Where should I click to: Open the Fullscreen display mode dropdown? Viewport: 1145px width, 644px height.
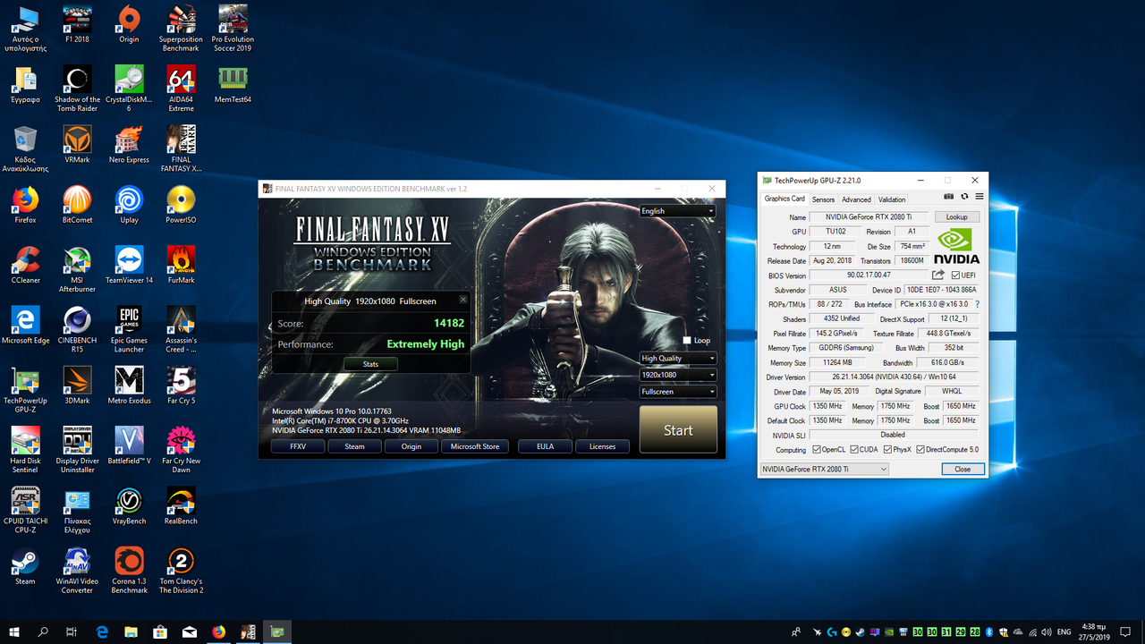(x=678, y=392)
